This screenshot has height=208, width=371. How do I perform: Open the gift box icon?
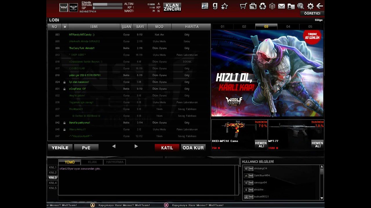click(272, 6)
